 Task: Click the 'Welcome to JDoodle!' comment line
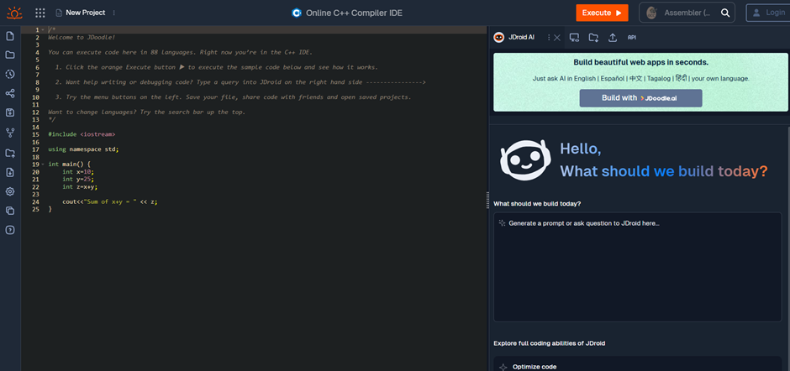pos(82,37)
